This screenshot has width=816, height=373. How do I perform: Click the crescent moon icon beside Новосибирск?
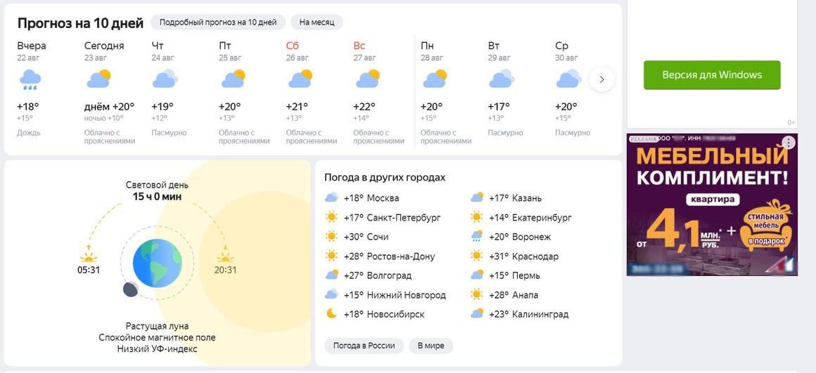[331, 314]
